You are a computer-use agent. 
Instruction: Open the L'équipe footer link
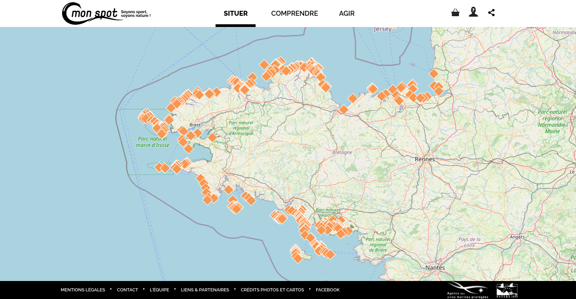[159, 290]
